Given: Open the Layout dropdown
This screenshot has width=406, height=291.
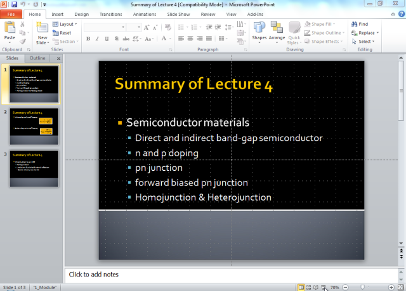Looking at the screenshot, I should [x=65, y=24].
